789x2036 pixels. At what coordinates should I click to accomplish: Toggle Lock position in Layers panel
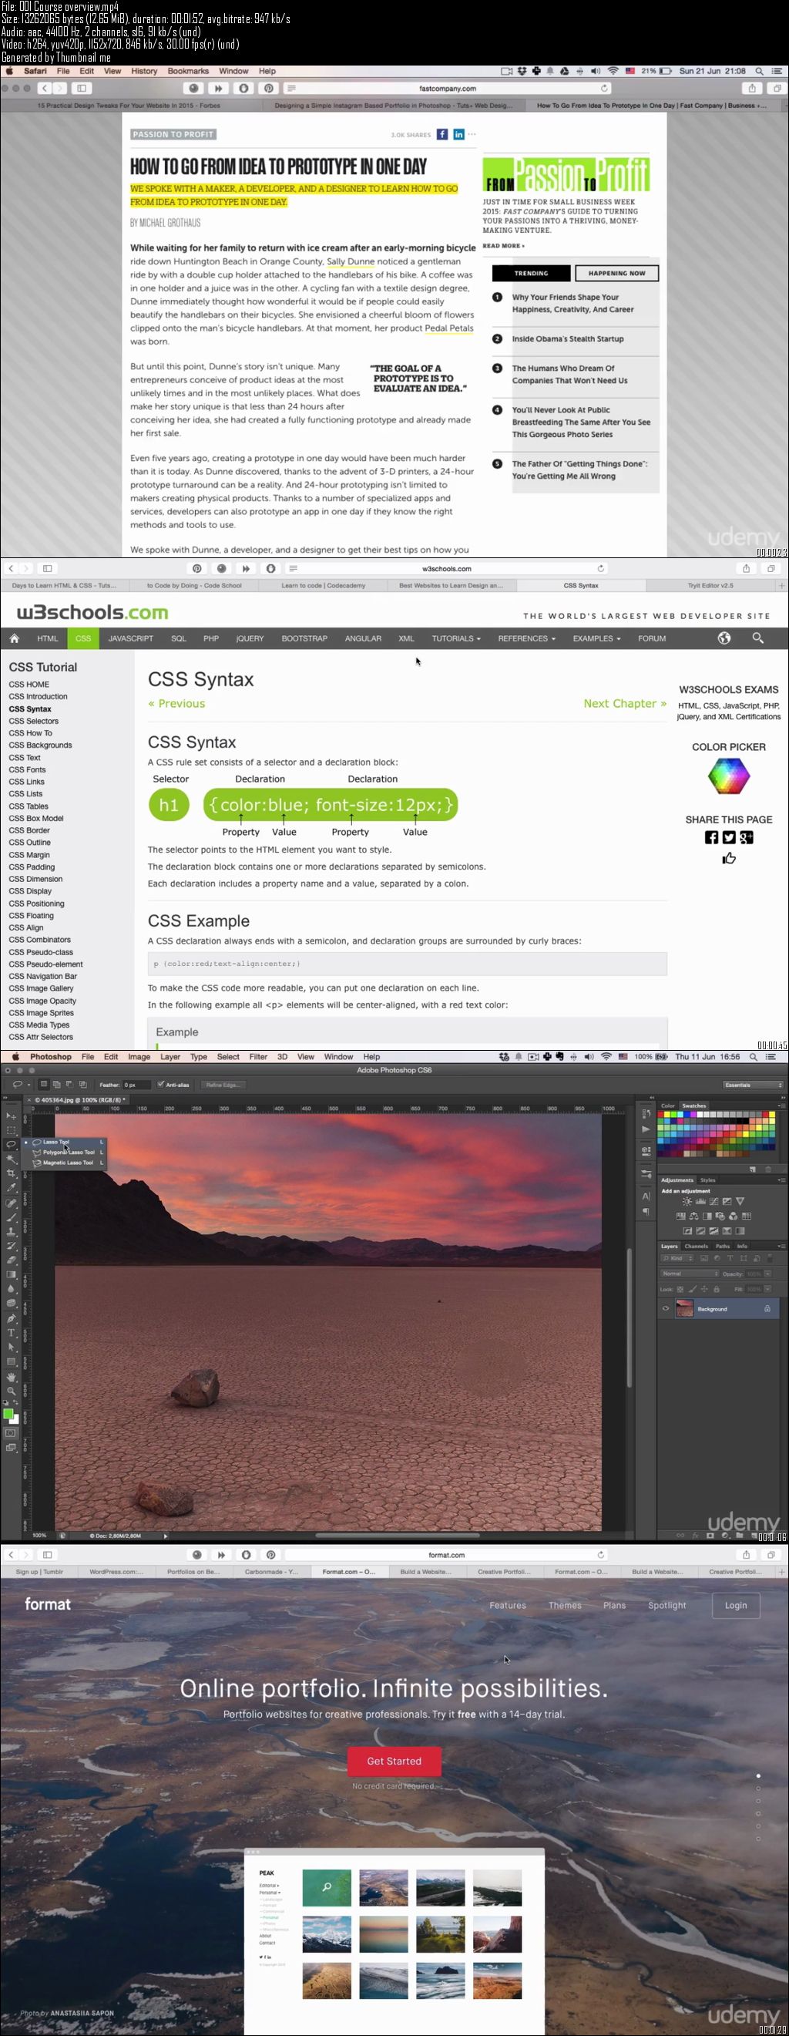pos(704,1289)
